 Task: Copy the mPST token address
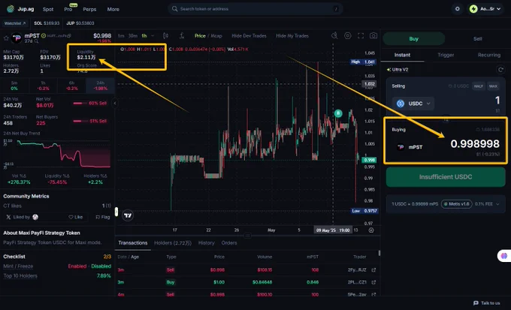(69, 36)
